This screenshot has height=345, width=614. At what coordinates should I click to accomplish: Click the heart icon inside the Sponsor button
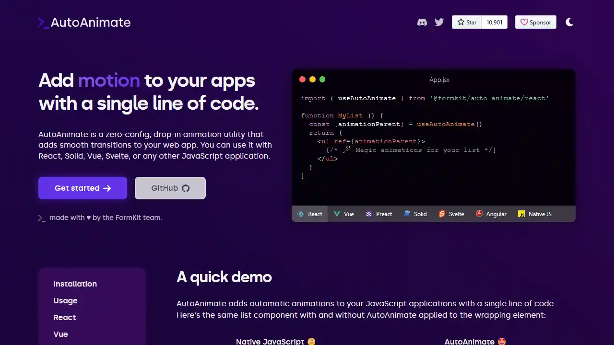(x=524, y=22)
